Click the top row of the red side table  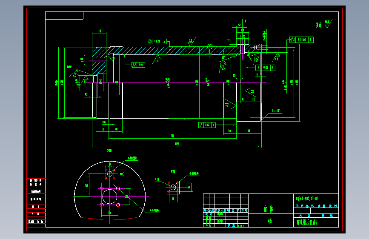tap(36, 182)
